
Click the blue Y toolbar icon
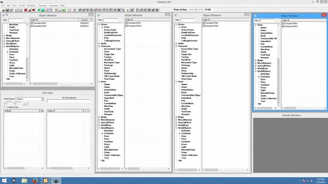[51, 10]
